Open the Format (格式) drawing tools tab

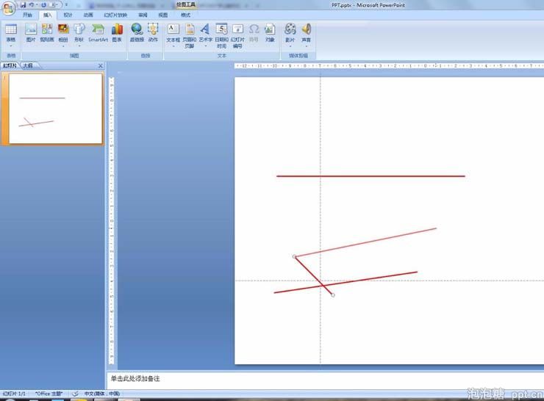pos(185,15)
